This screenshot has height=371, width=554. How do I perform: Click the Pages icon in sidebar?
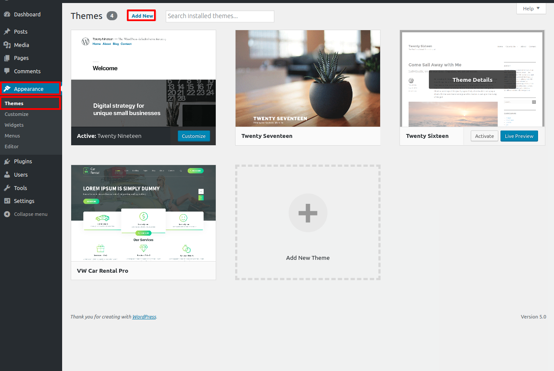[7, 58]
